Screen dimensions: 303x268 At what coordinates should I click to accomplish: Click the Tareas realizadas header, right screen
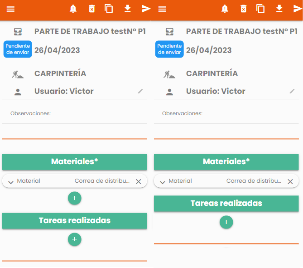pos(226,204)
